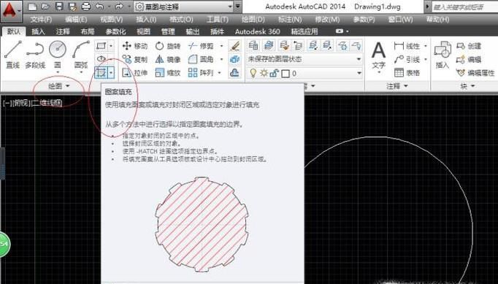Click the [-][俯视][二维线框] viewport controls label

[32, 103]
